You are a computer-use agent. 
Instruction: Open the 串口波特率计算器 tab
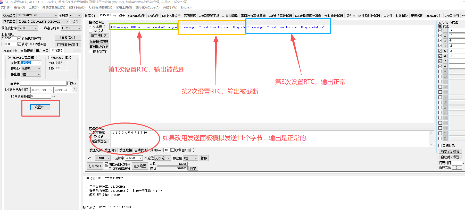pyautogui.click(x=253, y=16)
